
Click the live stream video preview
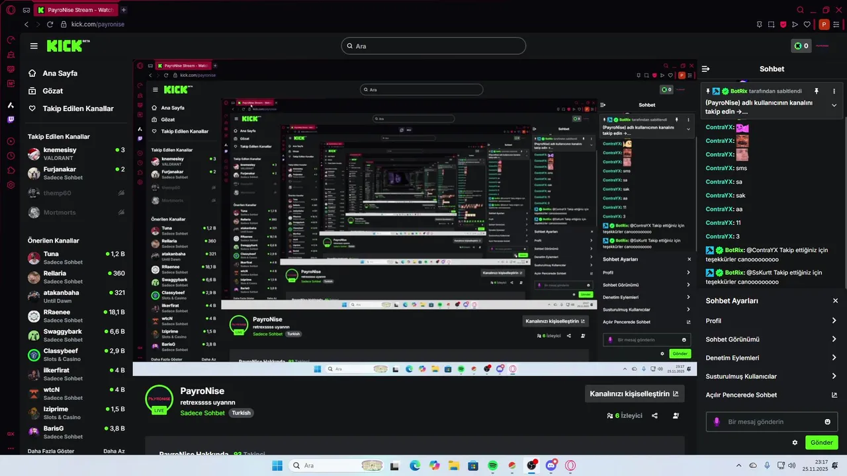pyautogui.click(x=414, y=218)
